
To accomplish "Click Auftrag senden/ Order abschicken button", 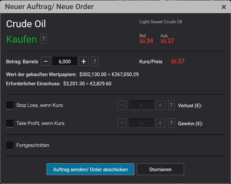I will coord(90,170).
